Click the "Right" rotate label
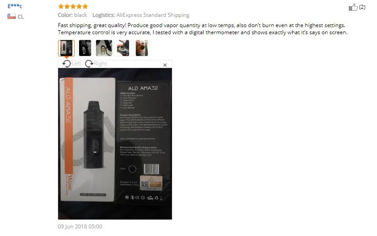 pyautogui.click(x=100, y=64)
